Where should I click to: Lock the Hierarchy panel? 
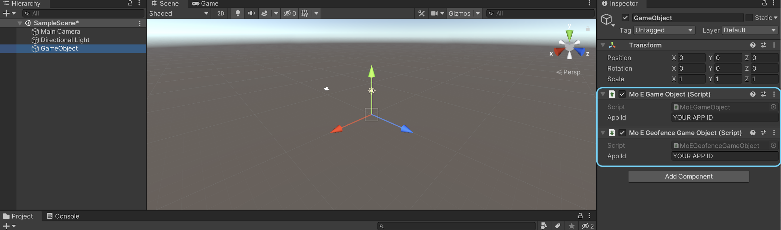tap(130, 3)
